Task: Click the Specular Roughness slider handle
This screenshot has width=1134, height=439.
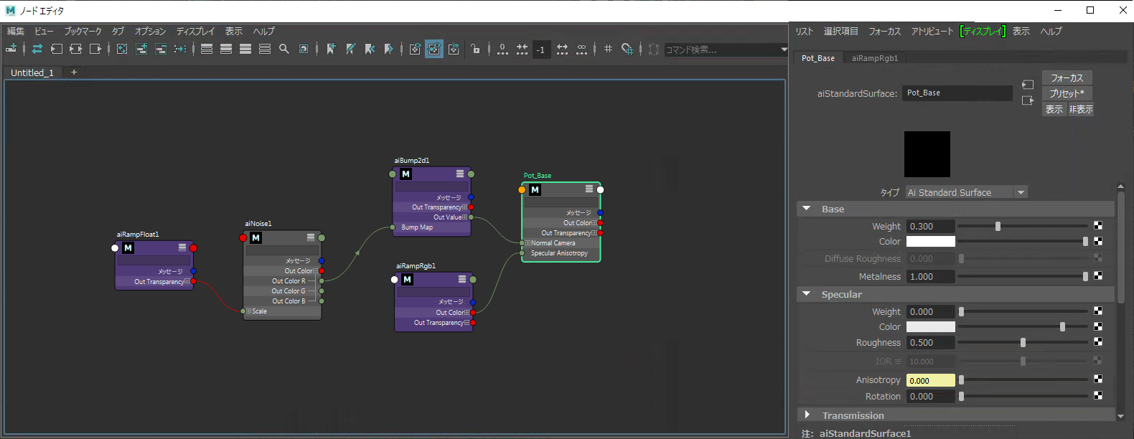Action: [1023, 342]
